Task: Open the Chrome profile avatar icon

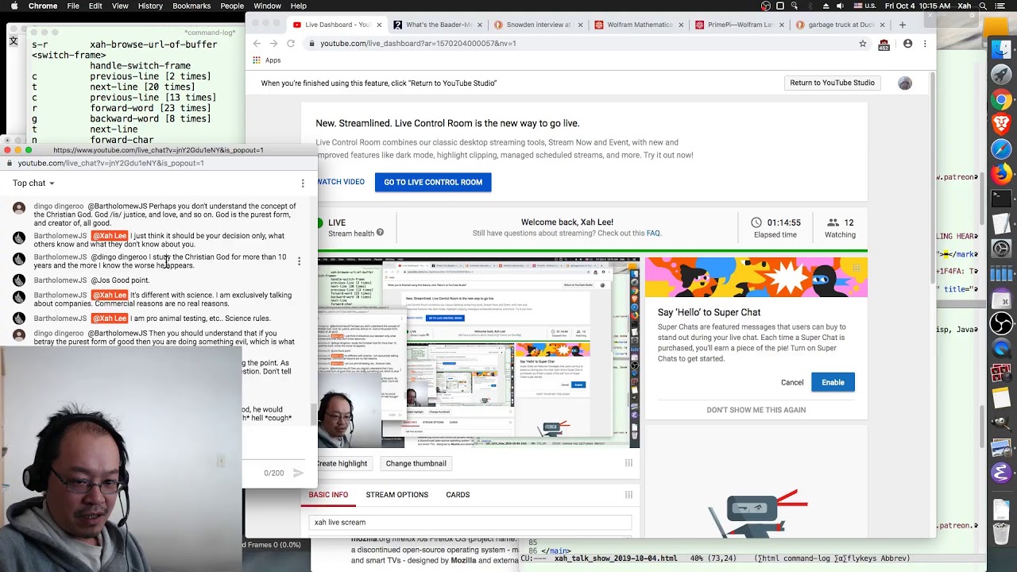Action: coord(907,44)
